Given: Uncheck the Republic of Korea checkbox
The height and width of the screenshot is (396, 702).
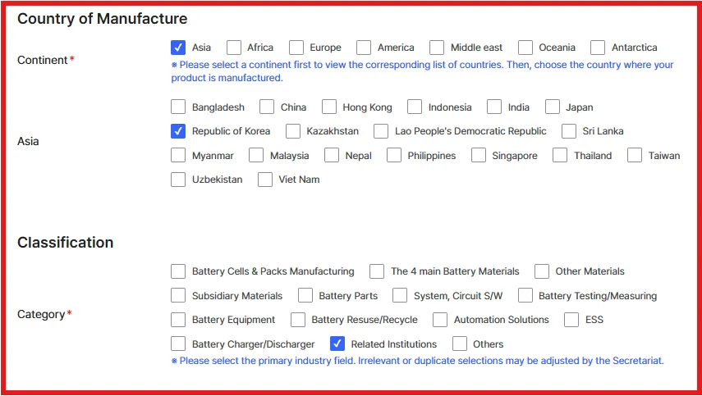Looking at the screenshot, I should click(178, 131).
